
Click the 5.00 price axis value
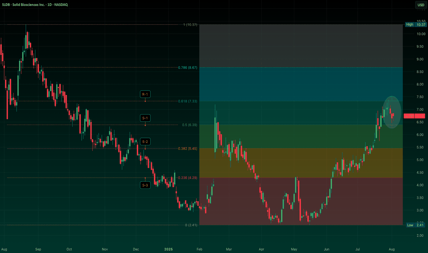[420, 160]
